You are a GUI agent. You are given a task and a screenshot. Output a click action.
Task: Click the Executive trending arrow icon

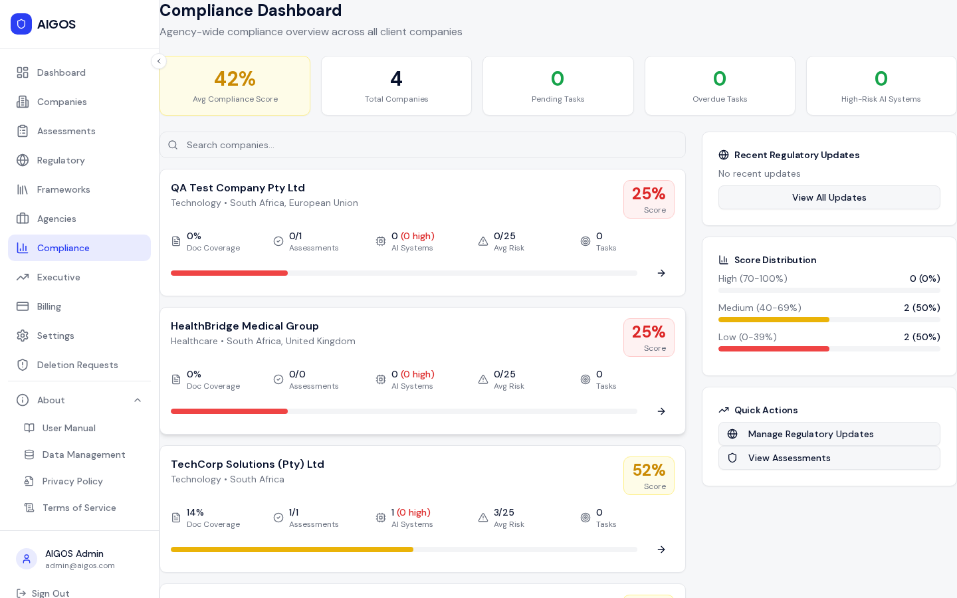tap(23, 277)
